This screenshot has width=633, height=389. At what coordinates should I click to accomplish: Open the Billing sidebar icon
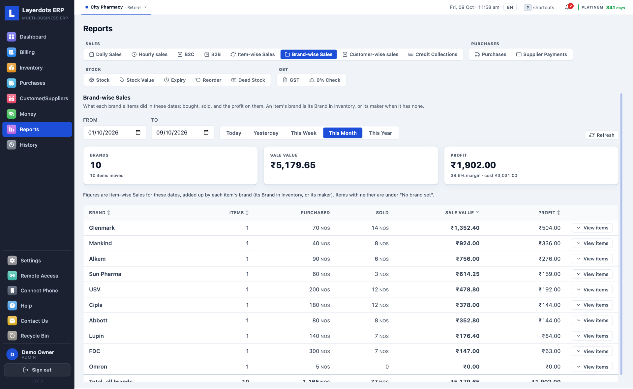12,52
